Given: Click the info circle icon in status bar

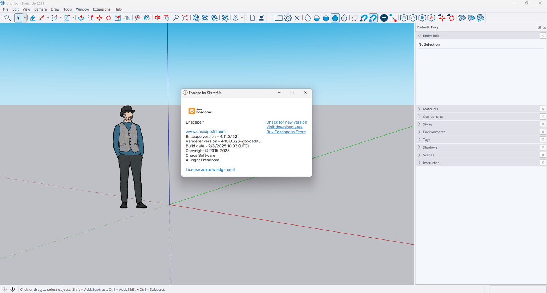Looking at the screenshot, I should 12,289.
